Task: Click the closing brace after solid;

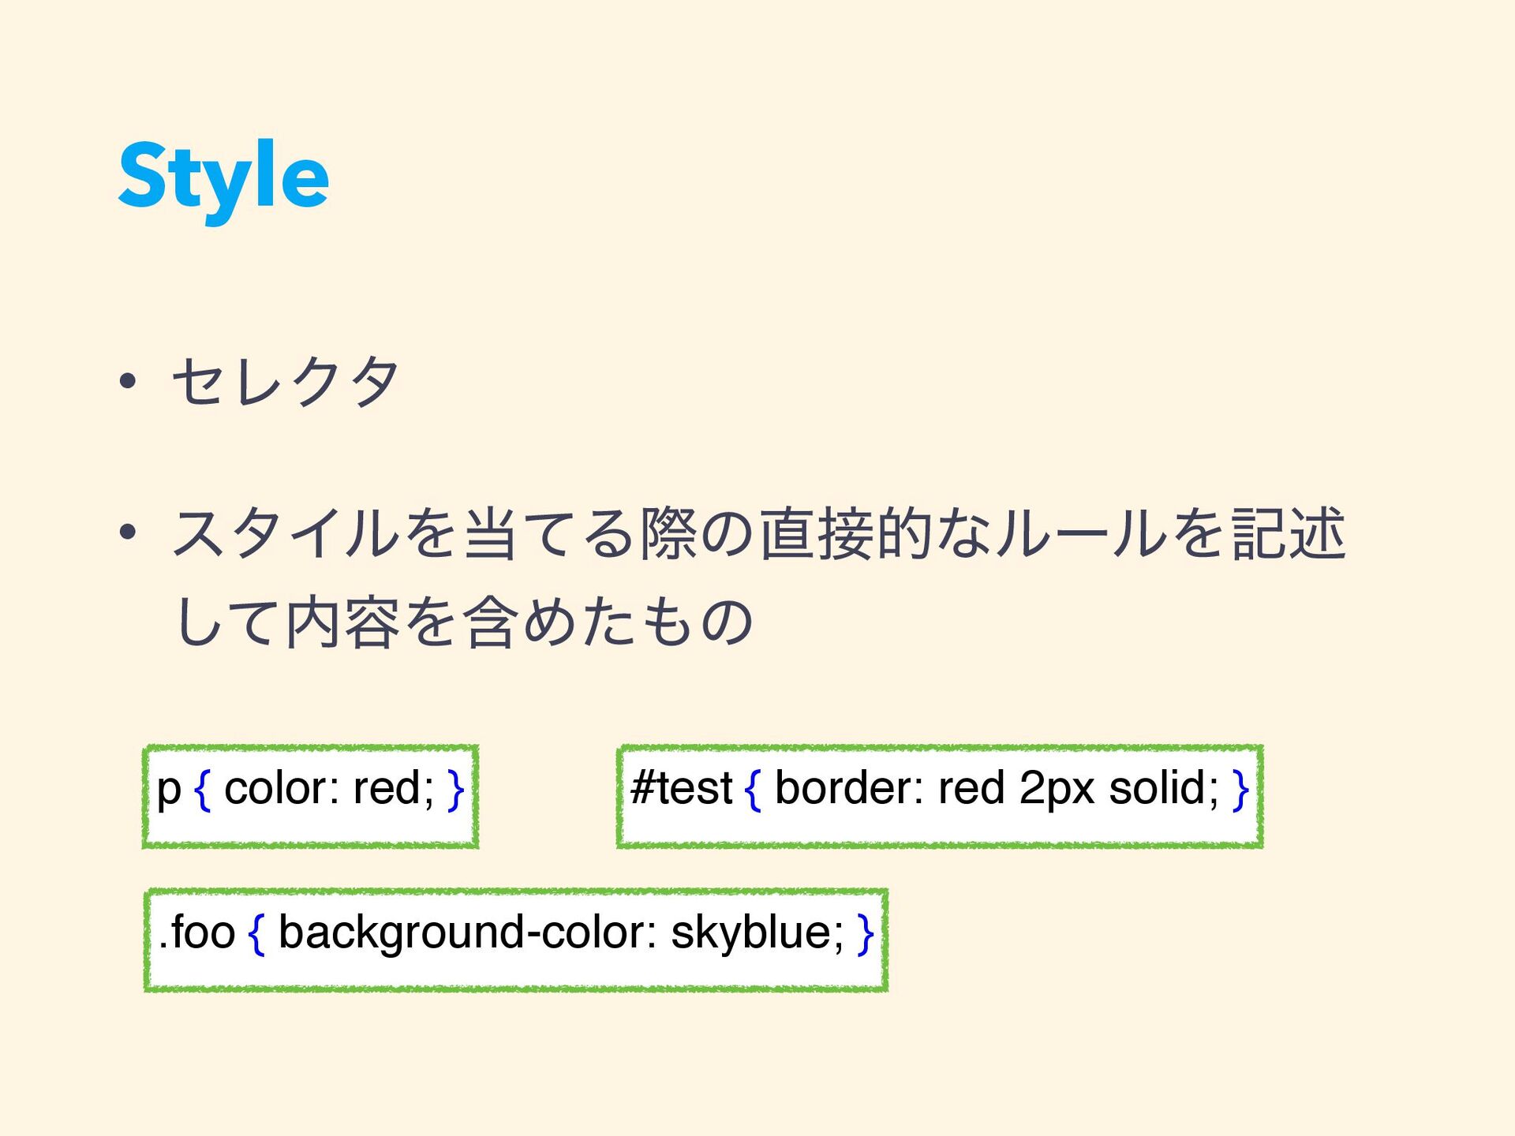Action: [1240, 790]
